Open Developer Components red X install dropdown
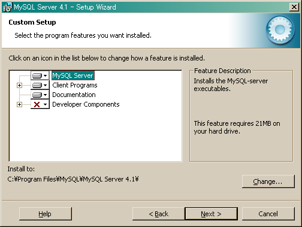 (x=40, y=104)
